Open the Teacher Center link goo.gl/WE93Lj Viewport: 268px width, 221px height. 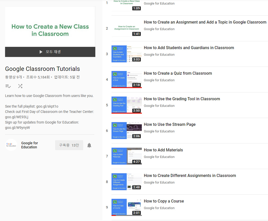point(17,117)
